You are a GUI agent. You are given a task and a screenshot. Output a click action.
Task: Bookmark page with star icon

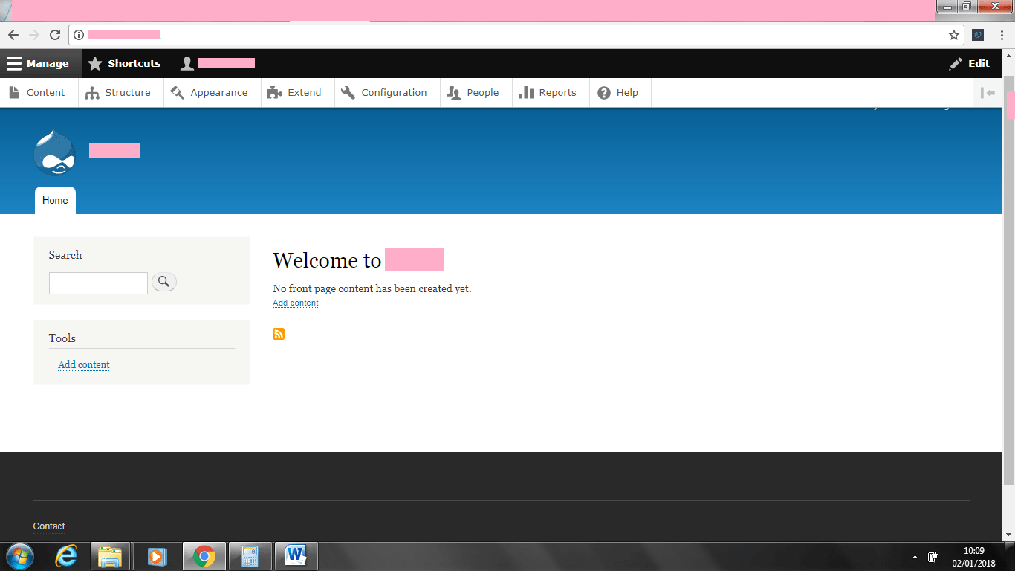[x=954, y=35]
